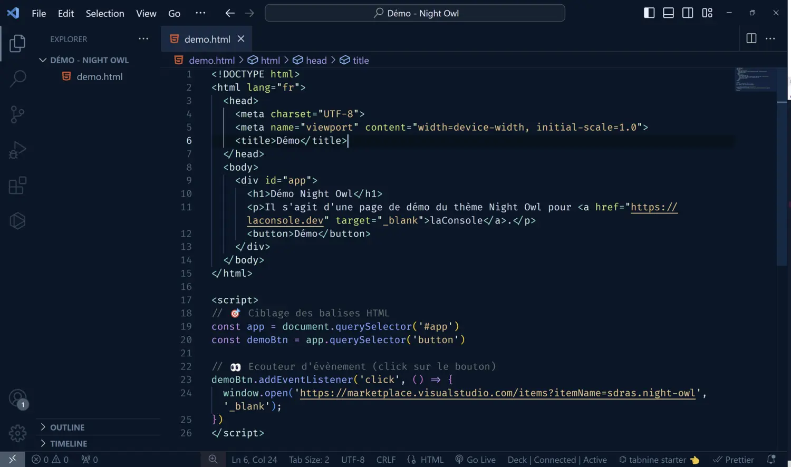Screen dimensions: 791x467
Task: Click the <button>Démo</button> code line
Action: (308, 234)
